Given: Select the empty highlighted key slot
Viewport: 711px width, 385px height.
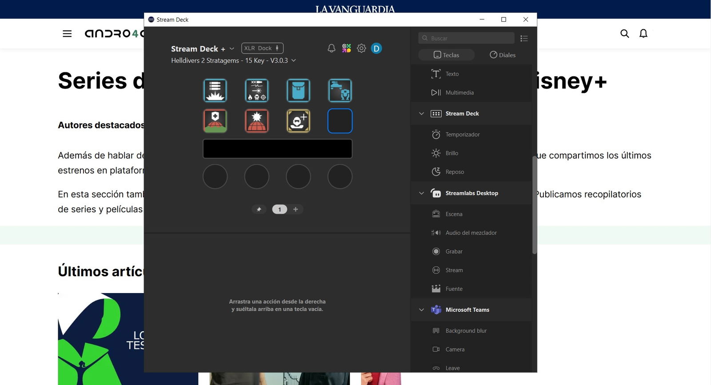Looking at the screenshot, I should [340, 121].
